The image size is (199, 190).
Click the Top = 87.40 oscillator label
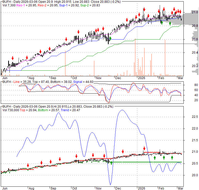pyautogui.click(x=41, y=82)
